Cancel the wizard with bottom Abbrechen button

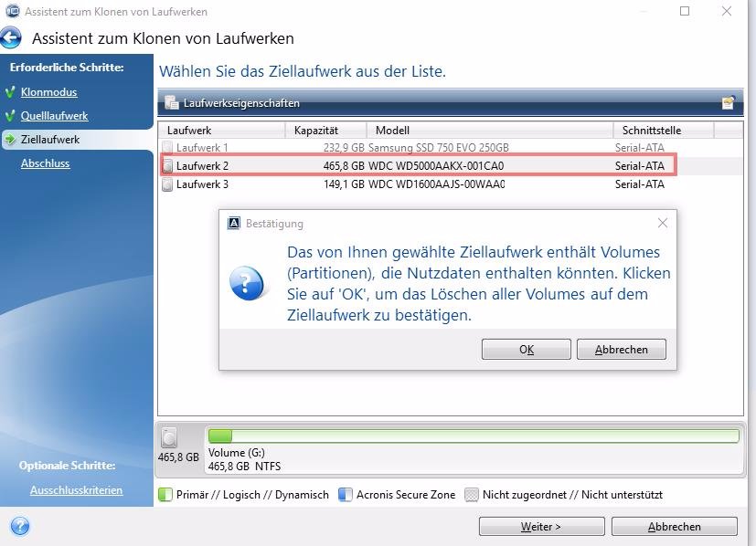pyautogui.click(x=674, y=527)
